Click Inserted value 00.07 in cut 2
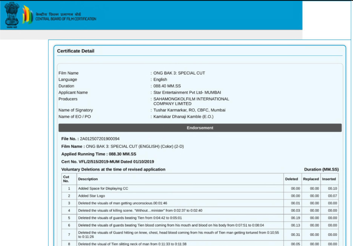Image resolution: width=353 pixels, height=246 pixels. point(332,196)
